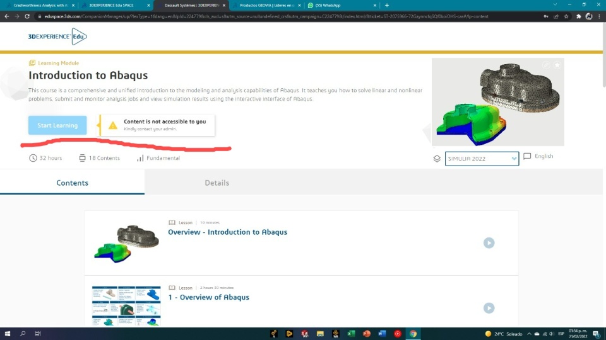Open the SIMULIA 2022 version dropdown
Screen dimensions: 606x340
click(482, 159)
